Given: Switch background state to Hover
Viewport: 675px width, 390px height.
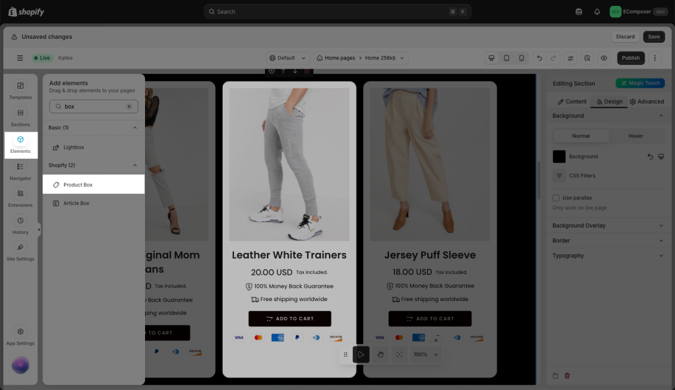Looking at the screenshot, I should pos(635,136).
